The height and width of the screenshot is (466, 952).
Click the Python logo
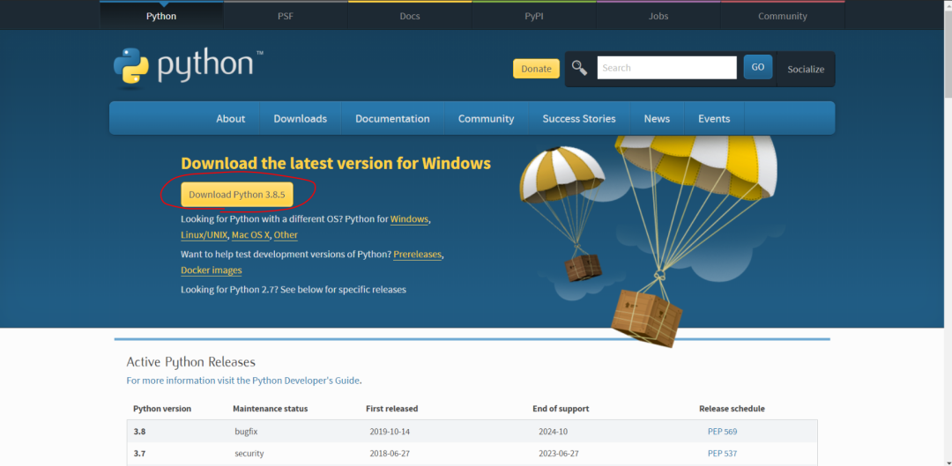(x=189, y=66)
